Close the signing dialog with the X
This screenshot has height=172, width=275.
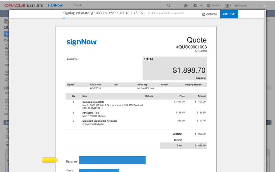click(265, 6)
